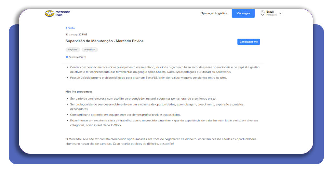Open the Mercado Livre handshake logo

49,14
